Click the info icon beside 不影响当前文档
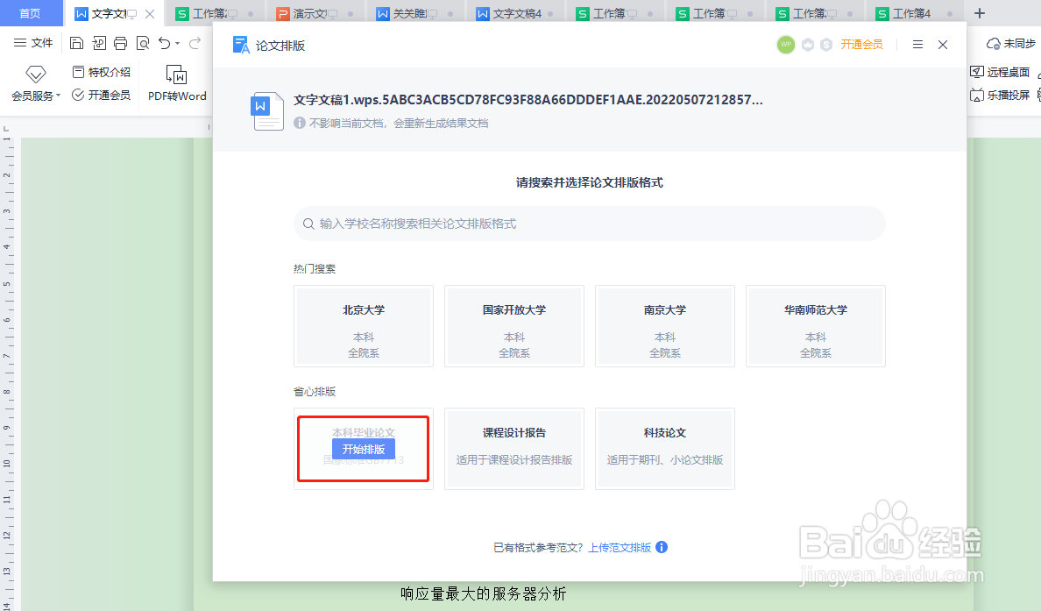 300,123
